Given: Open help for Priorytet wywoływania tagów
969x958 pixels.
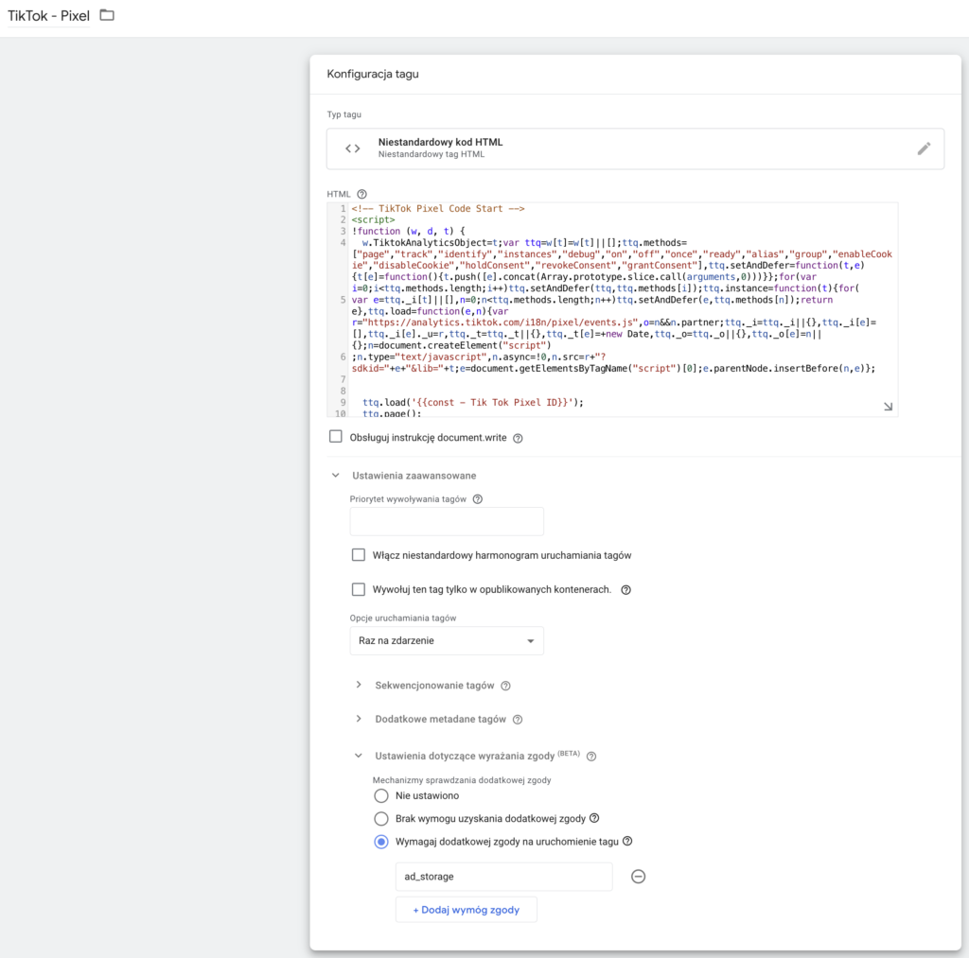Looking at the screenshot, I should [477, 499].
